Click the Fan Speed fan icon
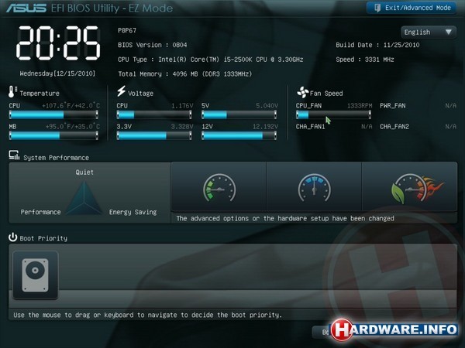The width and height of the screenshot is (465, 348). (303, 92)
